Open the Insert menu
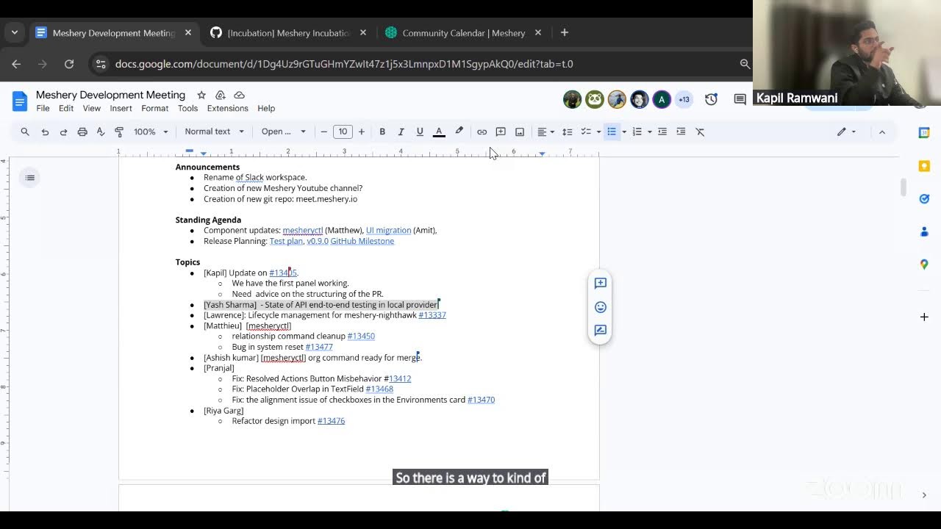Image resolution: width=941 pixels, height=529 pixels. point(121,108)
